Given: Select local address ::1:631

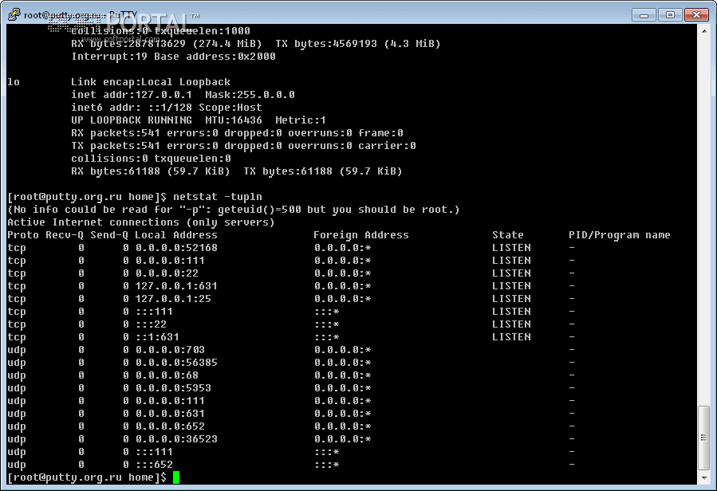Looking at the screenshot, I should click(157, 337).
